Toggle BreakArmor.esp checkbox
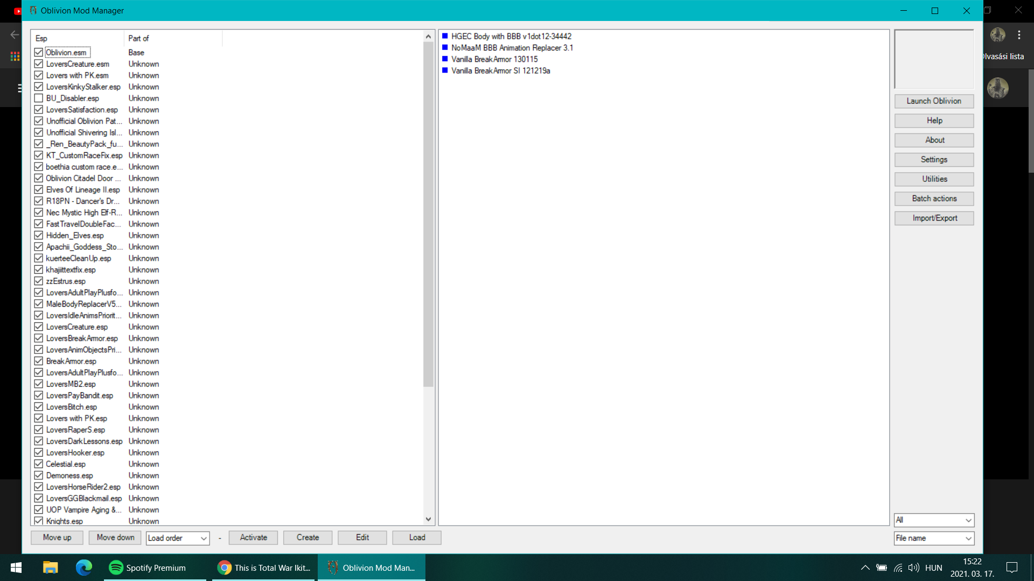The image size is (1034, 581). pyautogui.click(x=39, y=362)
